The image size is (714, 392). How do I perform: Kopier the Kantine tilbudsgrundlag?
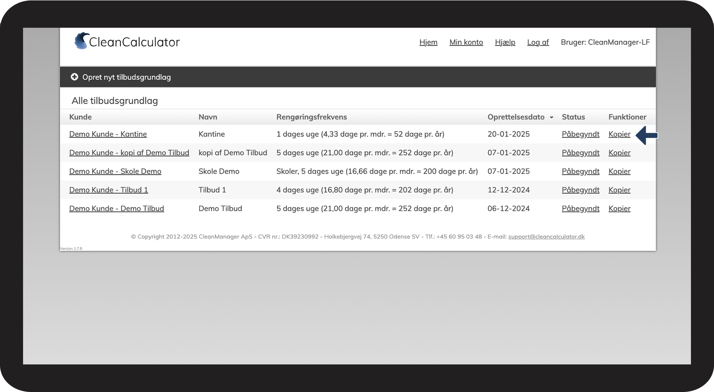[x=619, y=134]
